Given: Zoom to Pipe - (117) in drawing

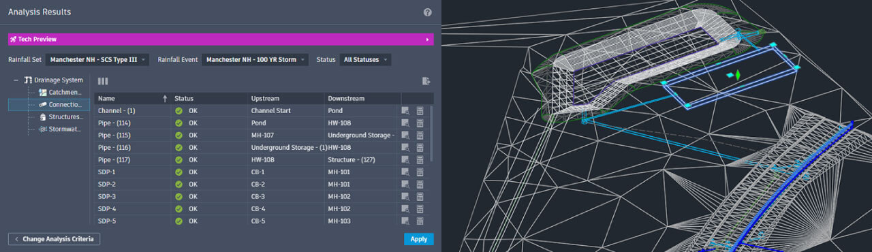Looking at the screenshot, I should pyautogui.click(x=406, y=159).
